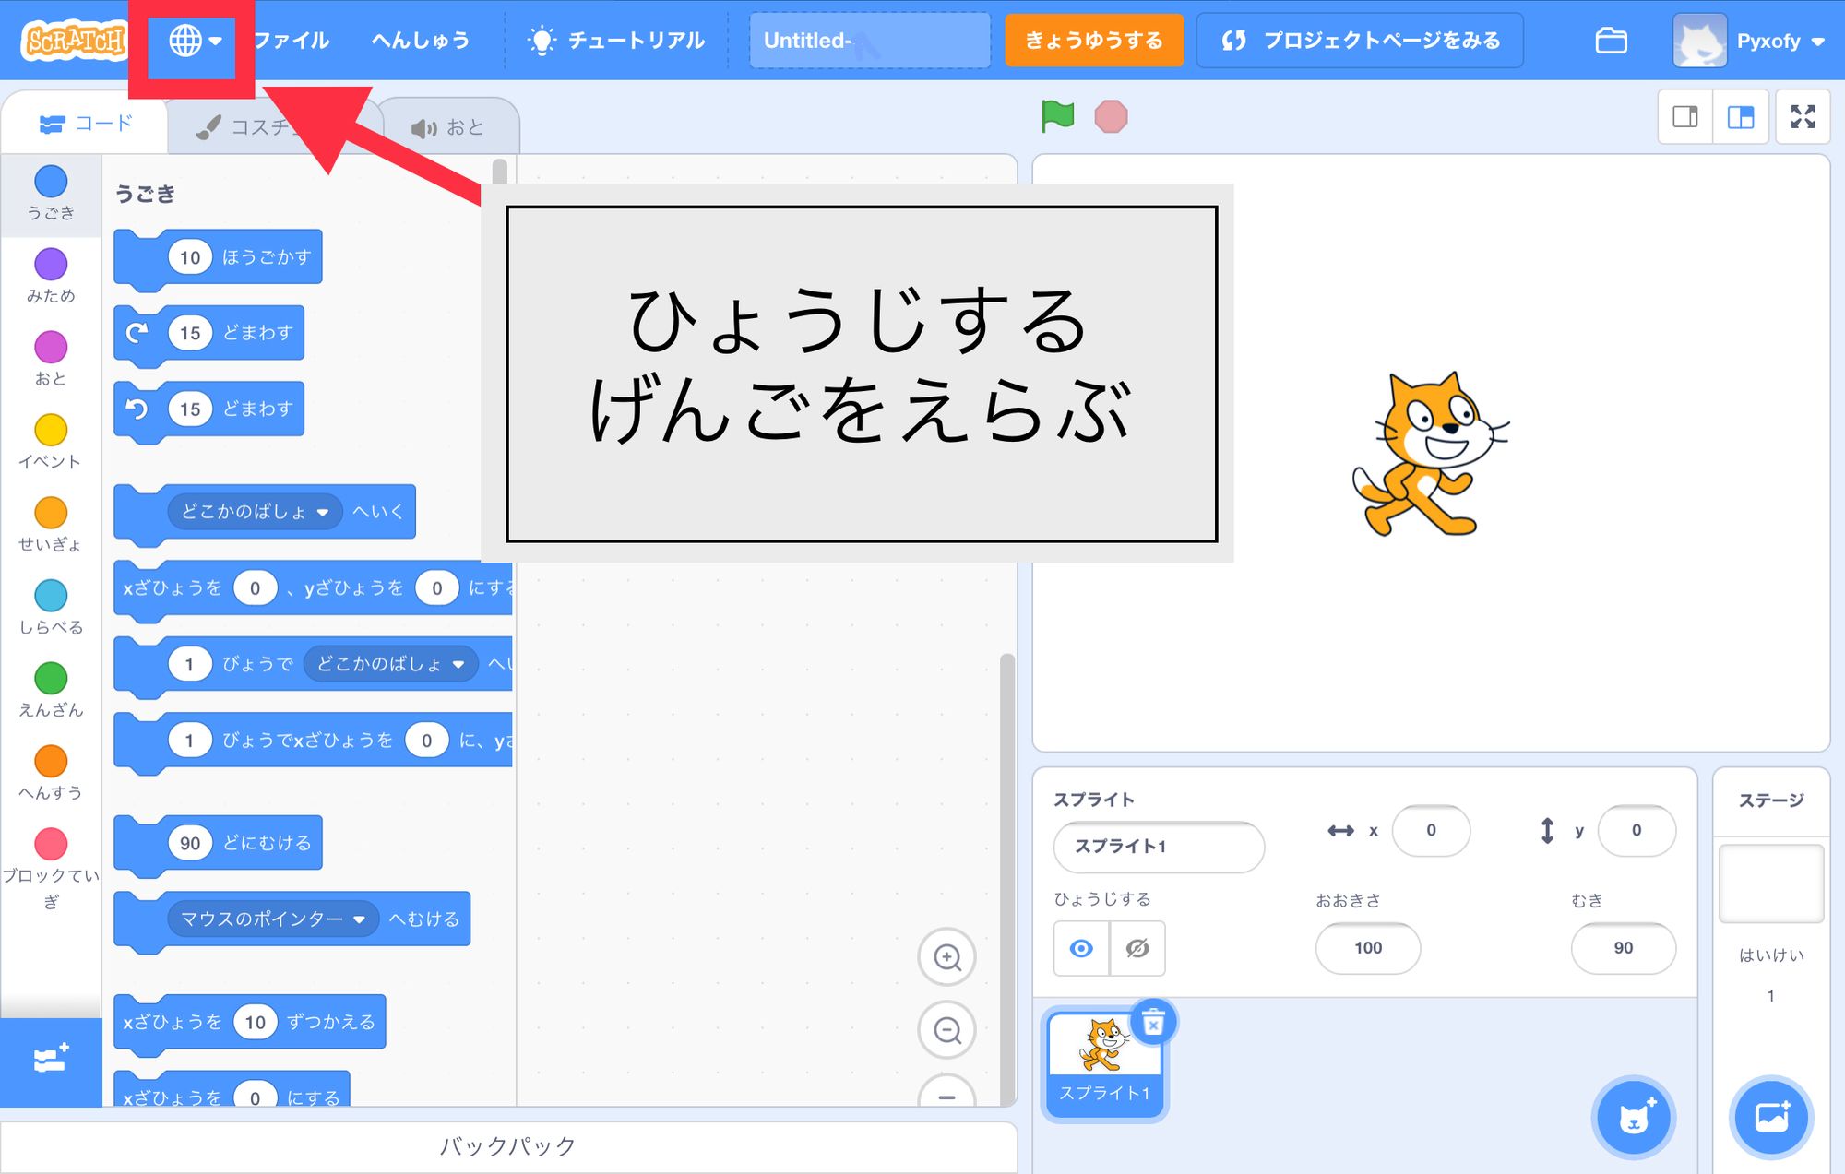1845x1174 pixels.
Task: Switch stage to small view layout
Action: pyautogui.click(x=1684, y=116)
